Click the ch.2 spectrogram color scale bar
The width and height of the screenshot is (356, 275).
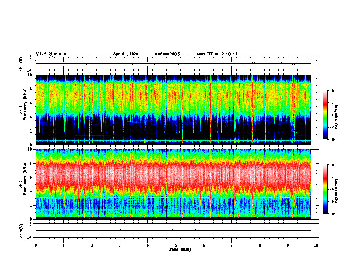click(x=325, y=189)
